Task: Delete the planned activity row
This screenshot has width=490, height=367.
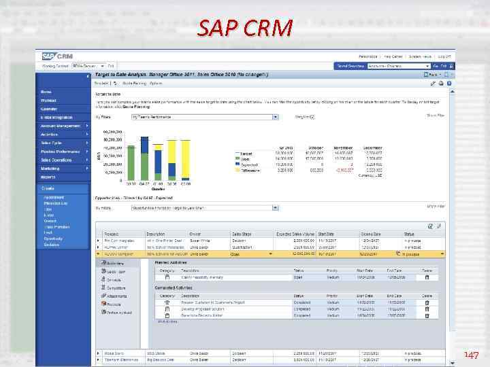Action: [427, 277]
